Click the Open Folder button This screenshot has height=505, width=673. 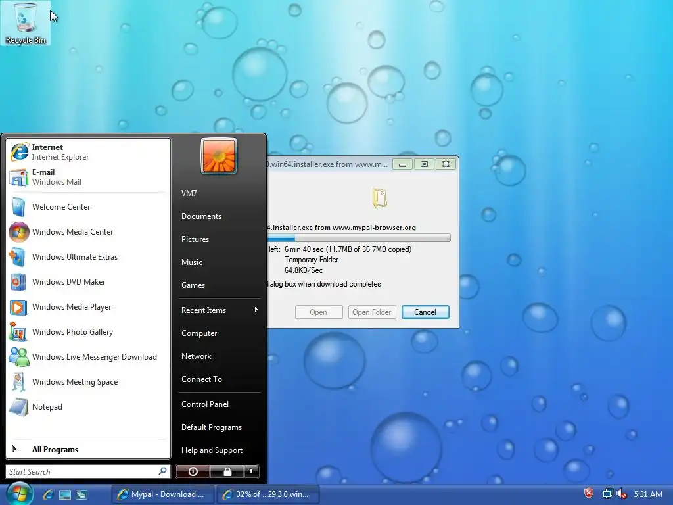(x=372, y=312)
